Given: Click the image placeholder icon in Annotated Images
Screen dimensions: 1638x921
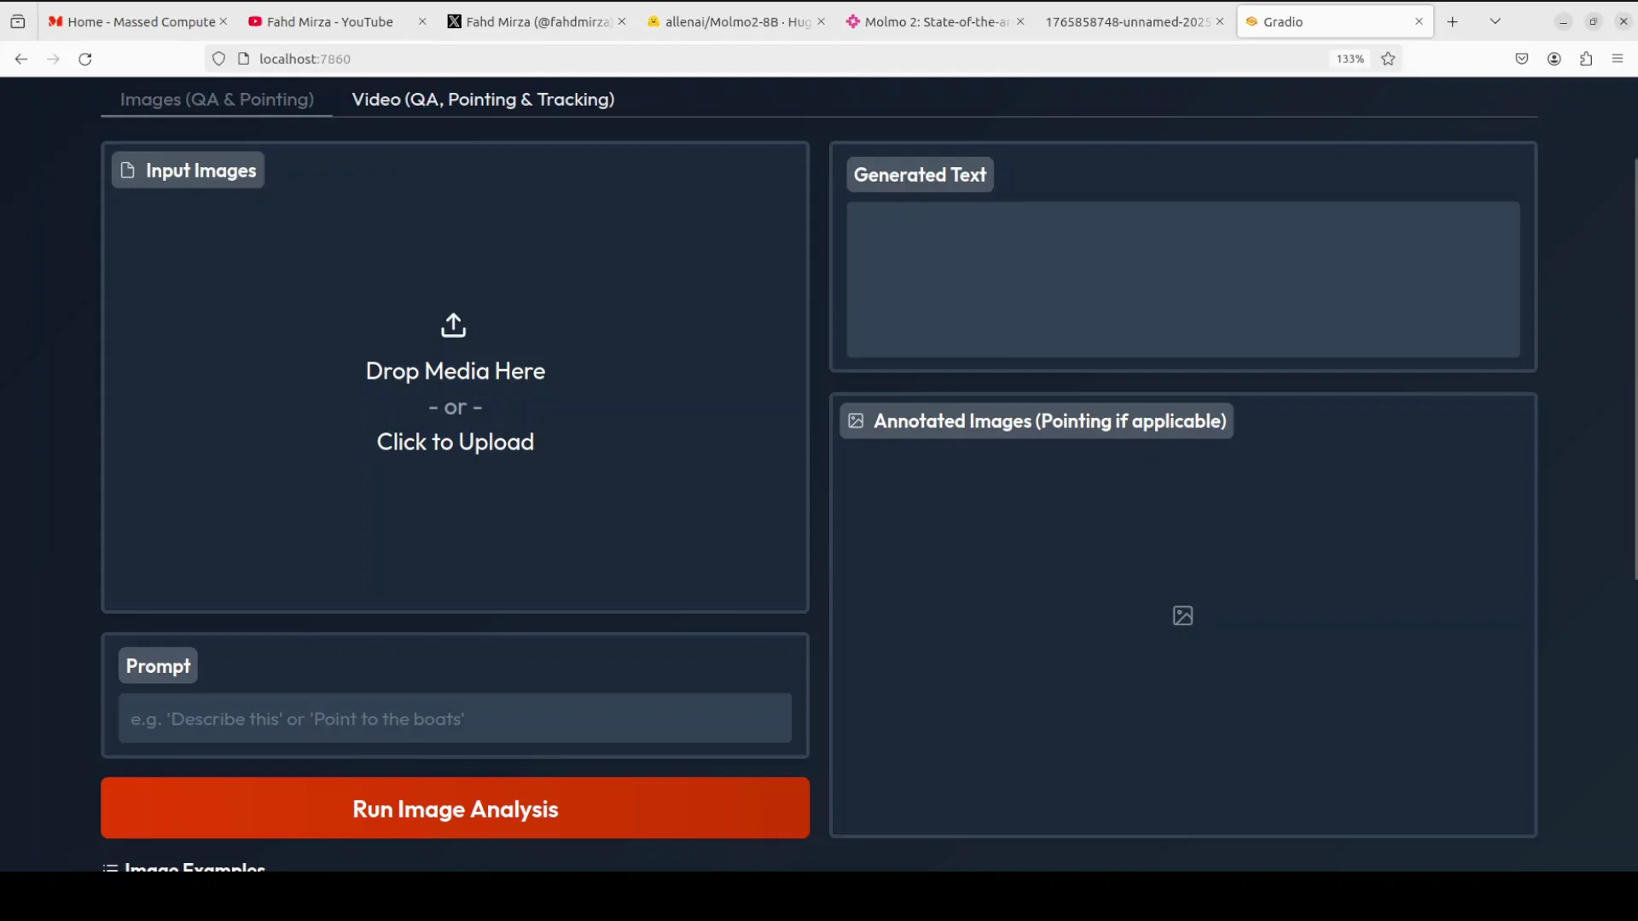Looking at the screenshot, I should tap(1182, 616).
